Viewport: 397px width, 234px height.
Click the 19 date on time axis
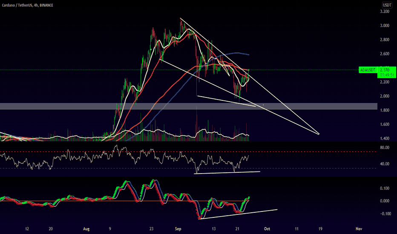[320, 229]
